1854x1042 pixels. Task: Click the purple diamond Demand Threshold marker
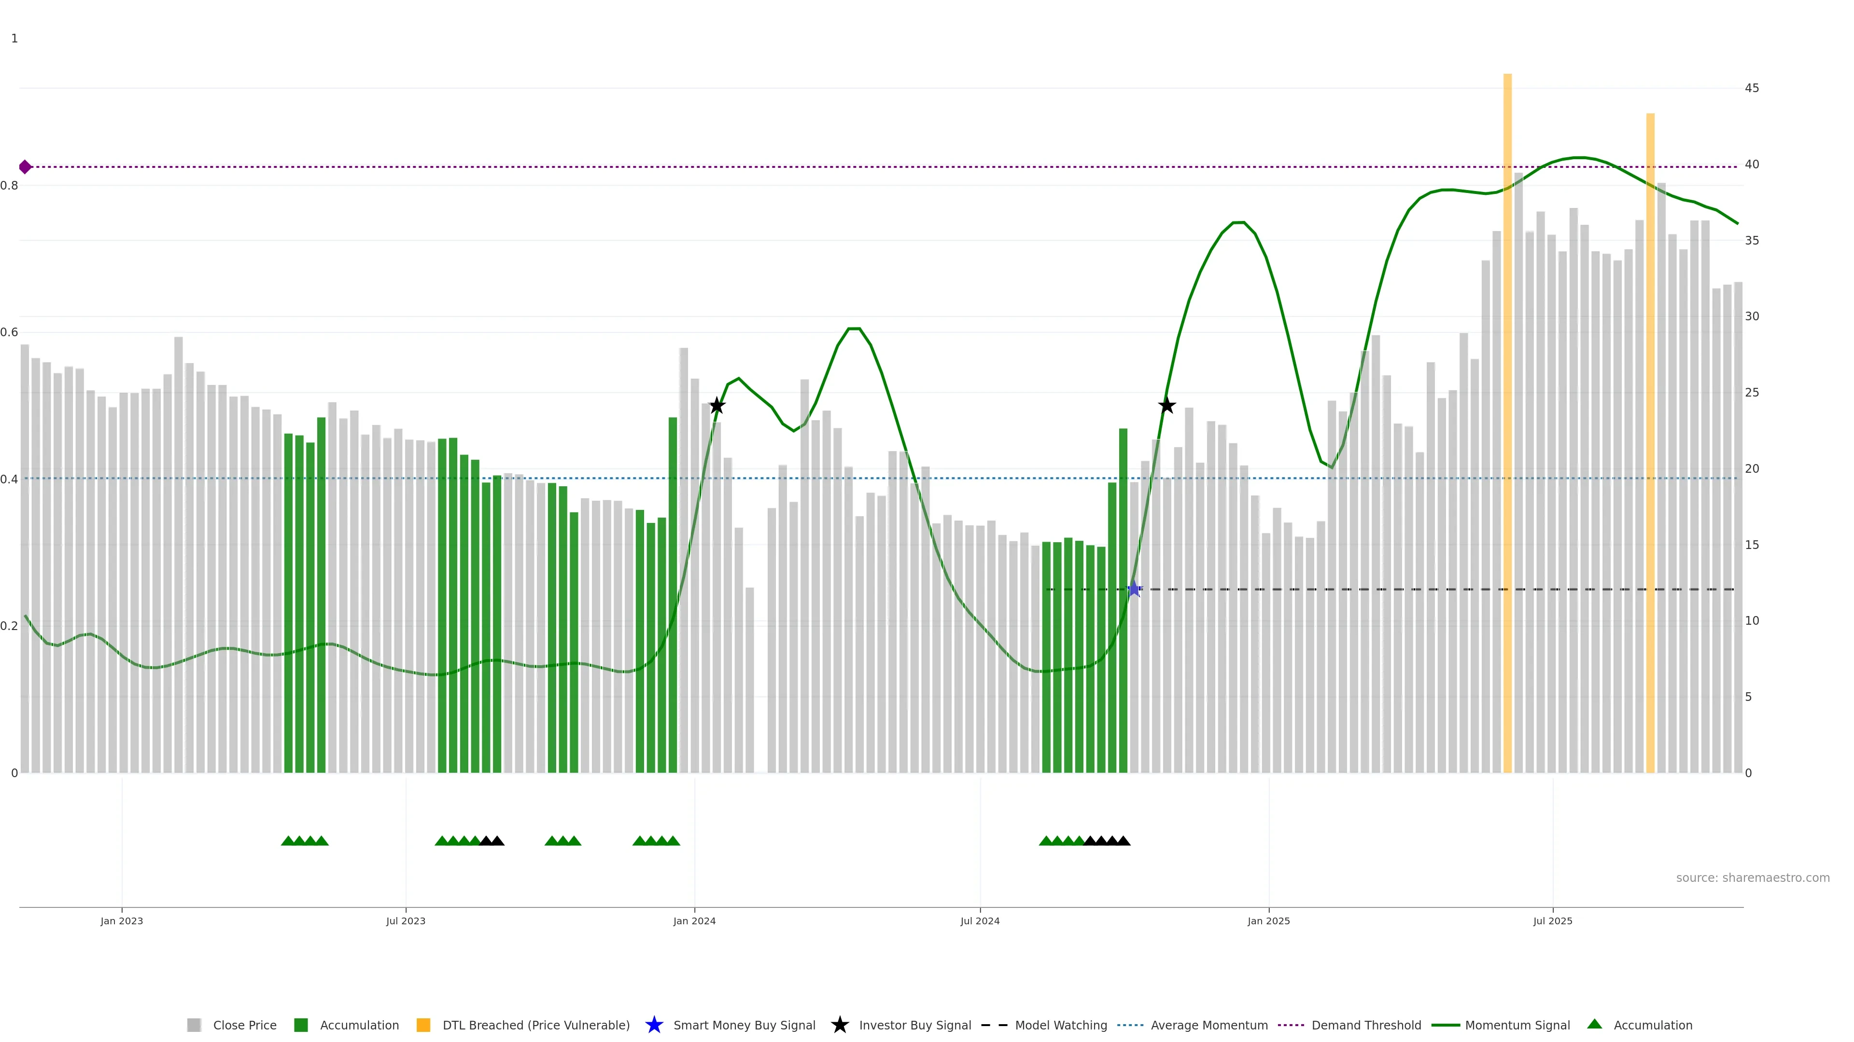pyautogui.click(x=25, y=167)
